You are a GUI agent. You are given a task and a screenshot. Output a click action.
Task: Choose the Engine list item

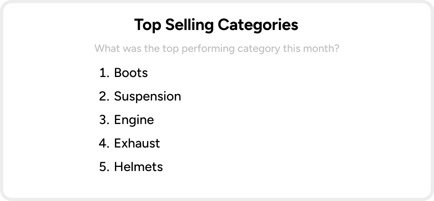coord(134,120)
